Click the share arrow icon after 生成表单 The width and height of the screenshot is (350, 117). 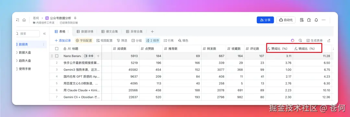[329, 40]
